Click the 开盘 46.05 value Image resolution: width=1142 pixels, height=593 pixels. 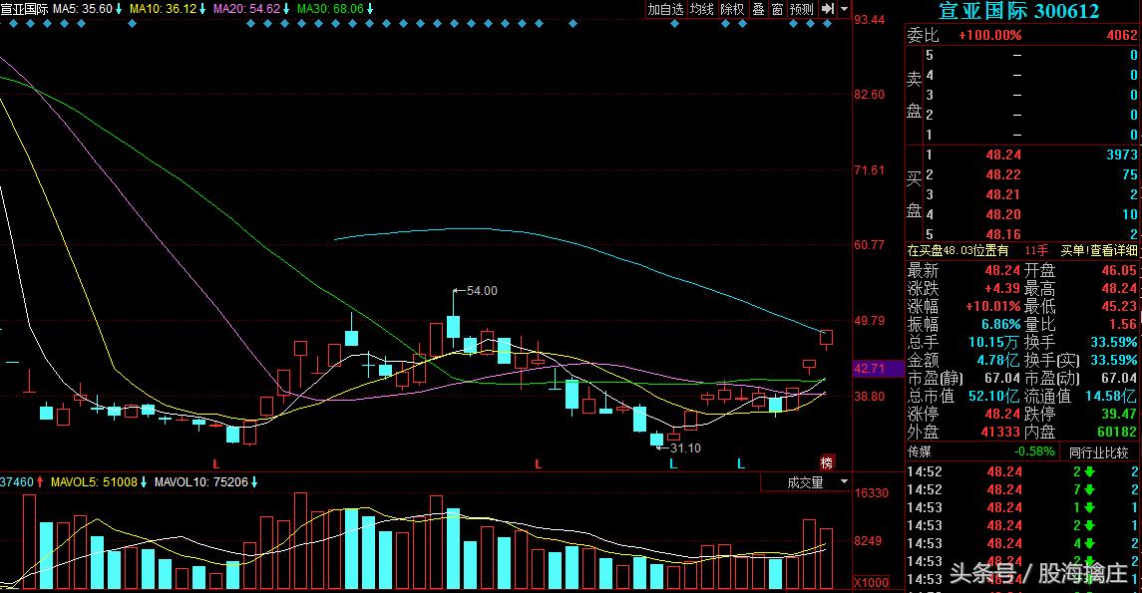[1119, 271]
